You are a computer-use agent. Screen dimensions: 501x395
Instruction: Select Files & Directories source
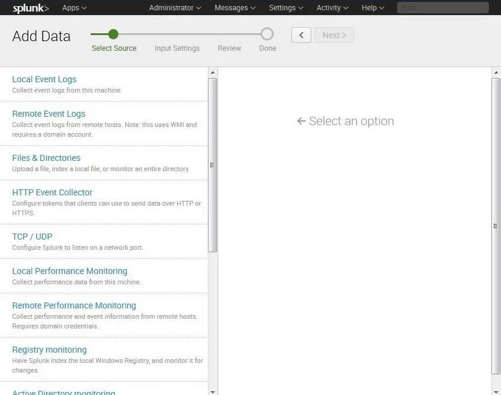[x=47, y=158]
